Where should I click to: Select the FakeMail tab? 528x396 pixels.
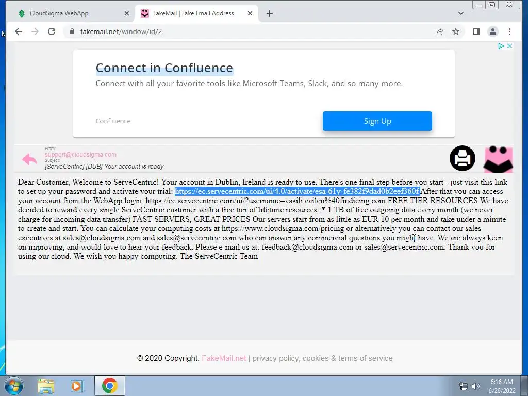pos(197,13)
